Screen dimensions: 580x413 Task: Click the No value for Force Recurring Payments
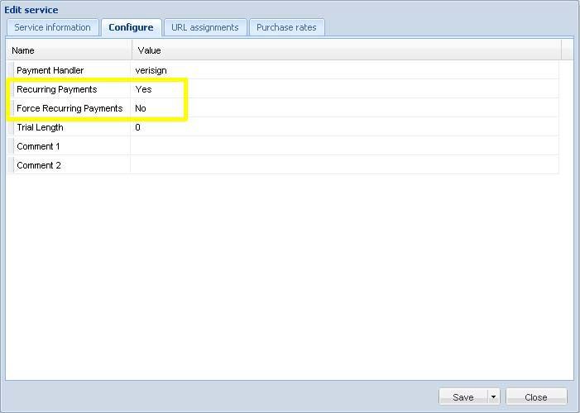pyautogui.click(x=141, y=108)
